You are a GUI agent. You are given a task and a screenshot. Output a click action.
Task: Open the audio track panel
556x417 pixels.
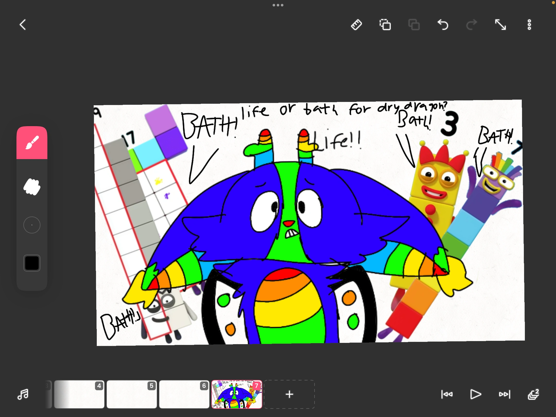[x=23, y=394]
